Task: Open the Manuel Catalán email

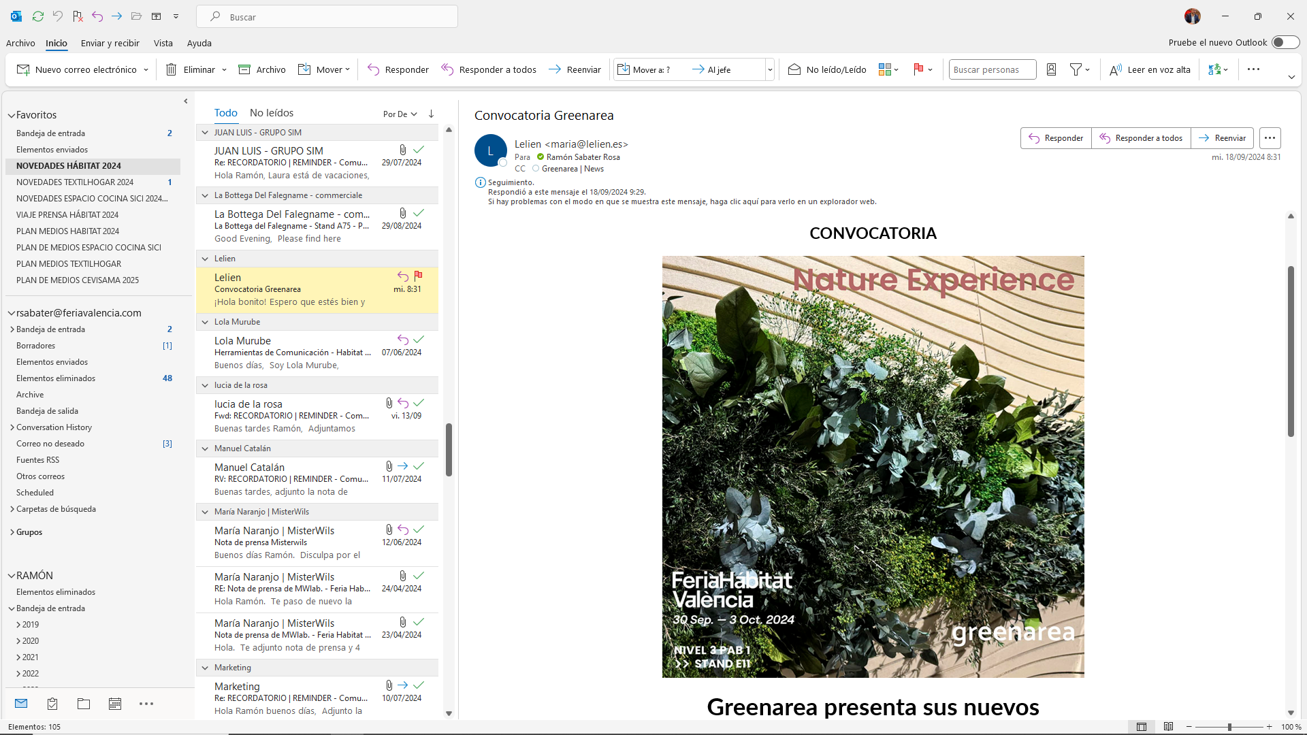Action: 317,480
